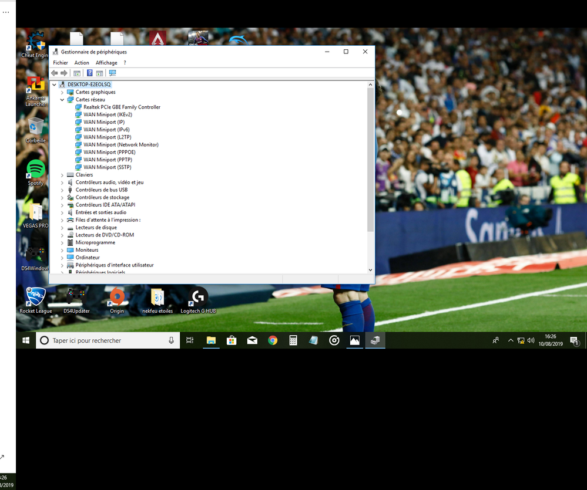Open the Fichier menu
587x490 pixels.
pos(61,63)
